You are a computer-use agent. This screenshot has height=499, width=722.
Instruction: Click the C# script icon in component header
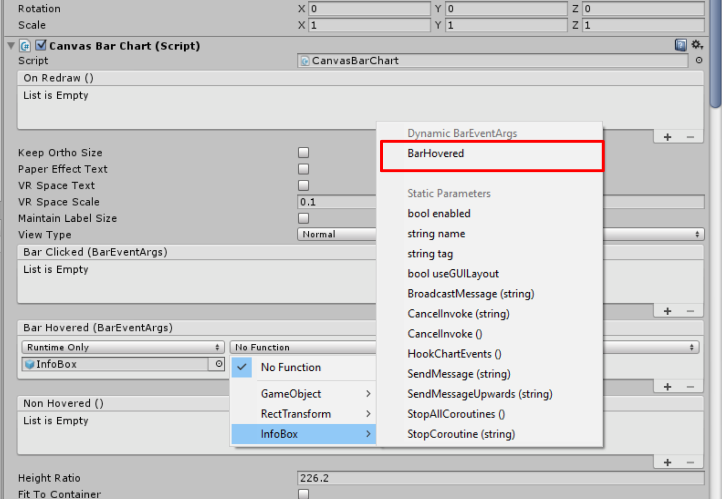click(25, 46)
